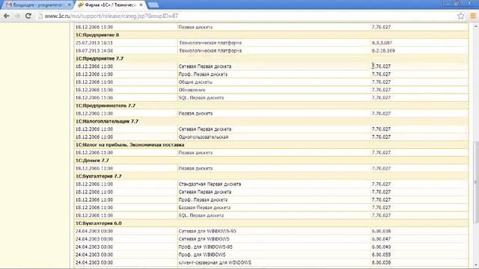Open Технологическая платформа dated 19.07.2013
479x269 pixels.
(210, 51)
